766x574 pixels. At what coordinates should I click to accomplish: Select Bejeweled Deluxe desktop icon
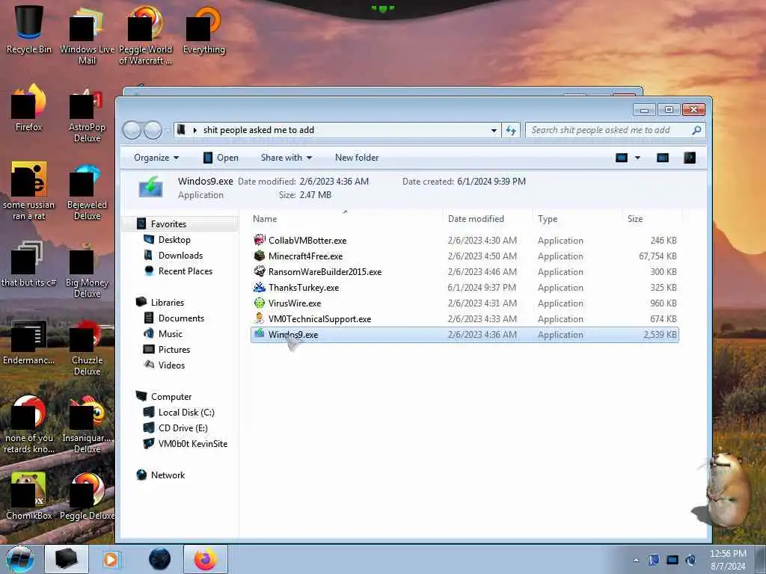click(x=87, y=192)
